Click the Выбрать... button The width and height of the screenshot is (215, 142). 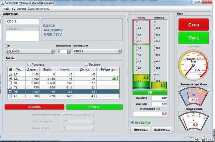tap(162, 130)
